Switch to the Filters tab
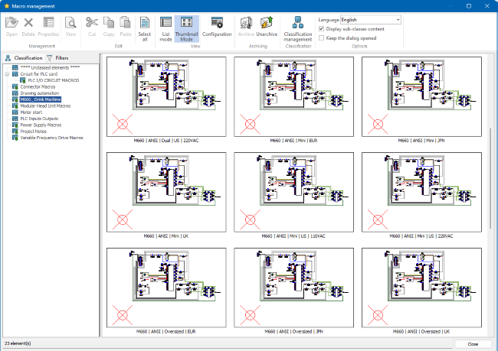The height and width of the screenshot is (351, 498). pyautogui.click(x=61, y=58)
